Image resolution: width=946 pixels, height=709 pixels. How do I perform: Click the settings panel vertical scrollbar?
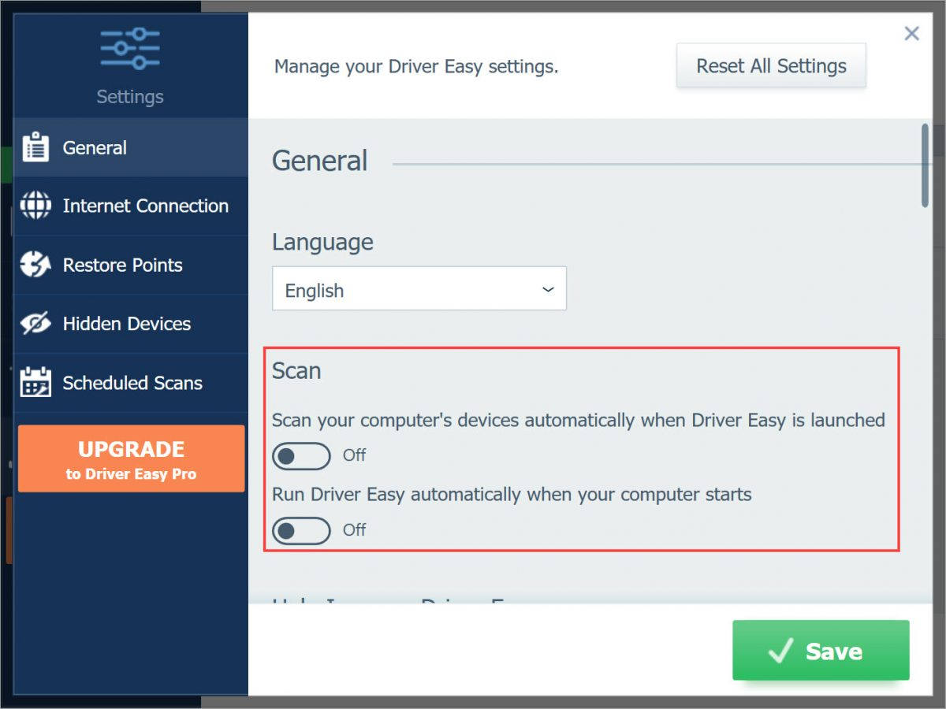coord(926,165)
